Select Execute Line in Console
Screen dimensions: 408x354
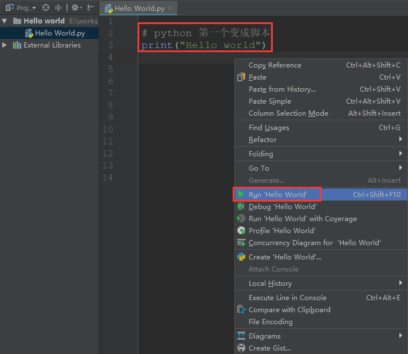point(321,297)
